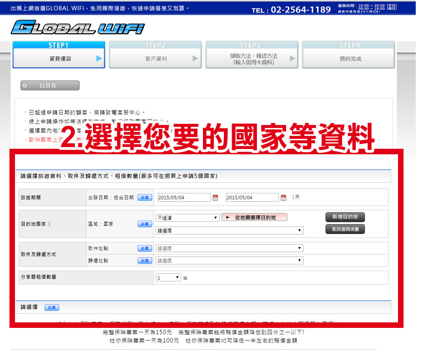Click 點我查詢流量 button
Screen dimensions: 439x350
pyautogui.click(x=345, y=229)
